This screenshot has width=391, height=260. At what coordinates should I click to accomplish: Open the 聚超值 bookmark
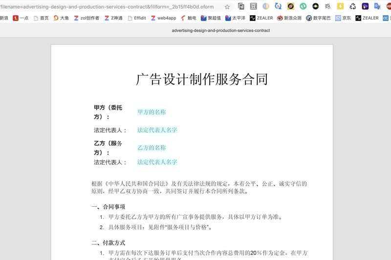click(x=211, y=18)
